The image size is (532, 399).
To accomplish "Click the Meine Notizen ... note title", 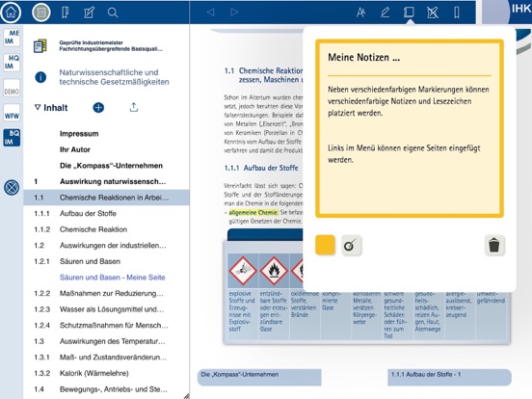I will [x=363, y=57].
